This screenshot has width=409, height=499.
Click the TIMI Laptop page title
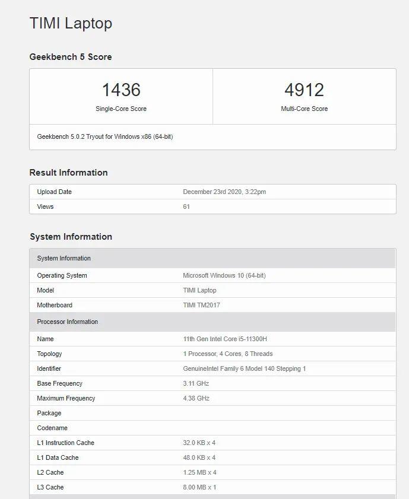(x=71, y=23)
